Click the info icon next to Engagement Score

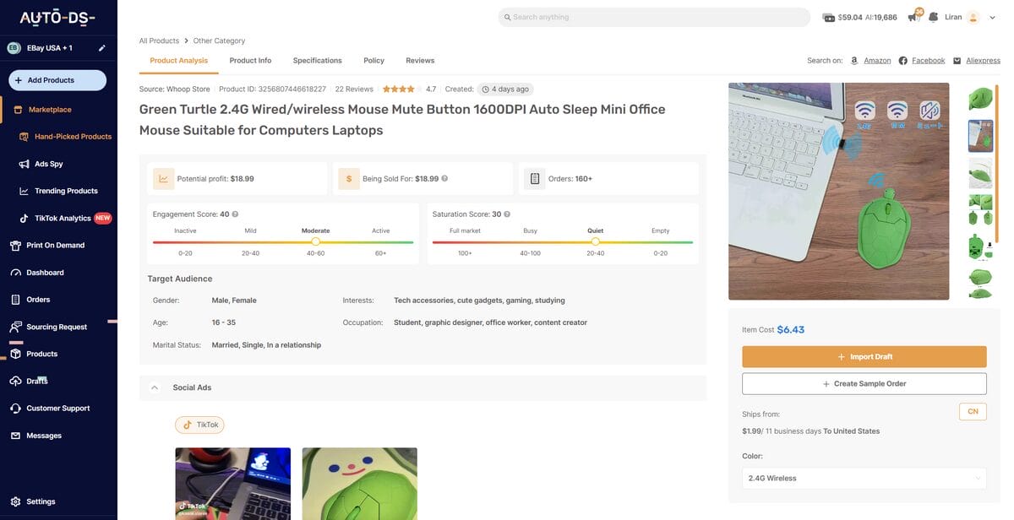(235, 214)
